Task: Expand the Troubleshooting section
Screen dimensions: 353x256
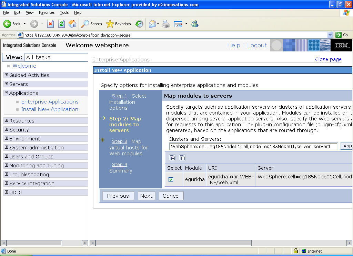Action: 6,174
